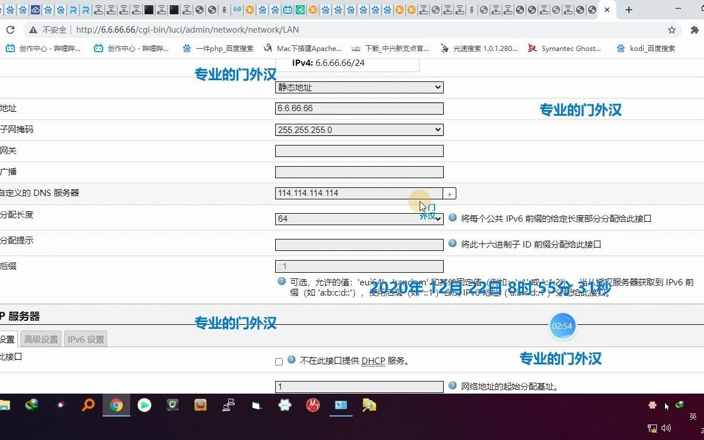Click the bookmark star in the address bar

671,29
